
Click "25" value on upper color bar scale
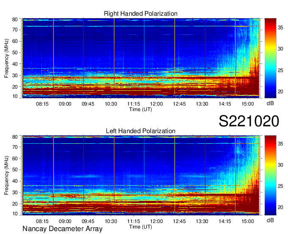point(280,70)
